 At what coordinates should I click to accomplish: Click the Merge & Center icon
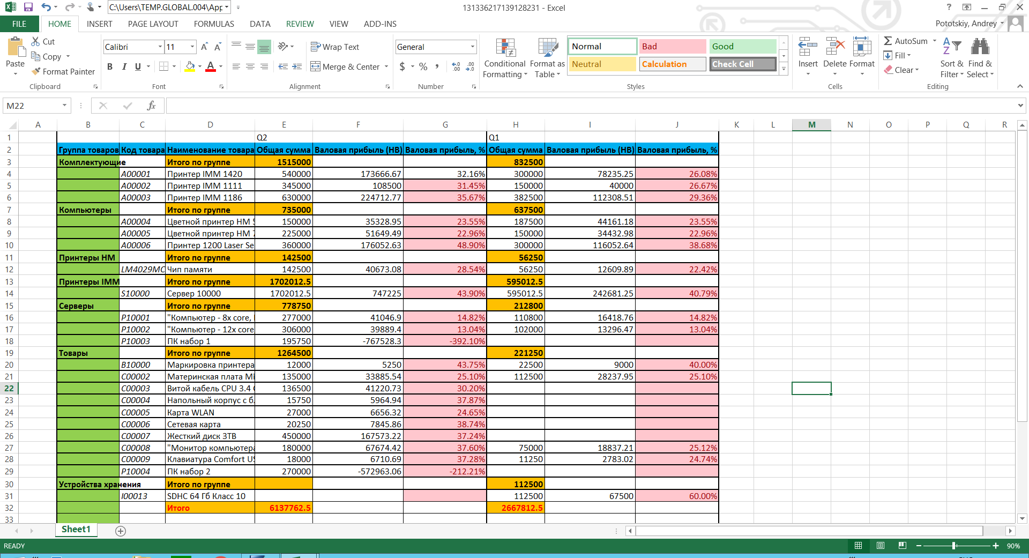click(x=316, y=66)
